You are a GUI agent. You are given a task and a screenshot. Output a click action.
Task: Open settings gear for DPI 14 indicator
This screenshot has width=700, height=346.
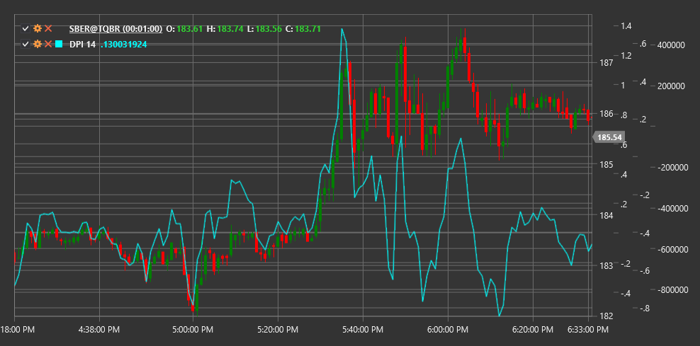pyautogui.click(x=38, y=44)
